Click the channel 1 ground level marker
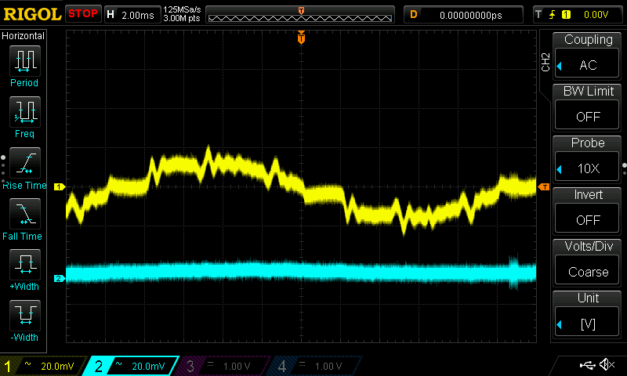Image resolution: width=627 pixels, height=376 pixels. [60, 186]
